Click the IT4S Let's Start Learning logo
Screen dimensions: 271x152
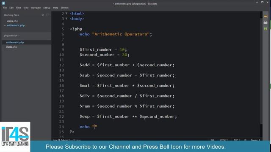point(15,137)
